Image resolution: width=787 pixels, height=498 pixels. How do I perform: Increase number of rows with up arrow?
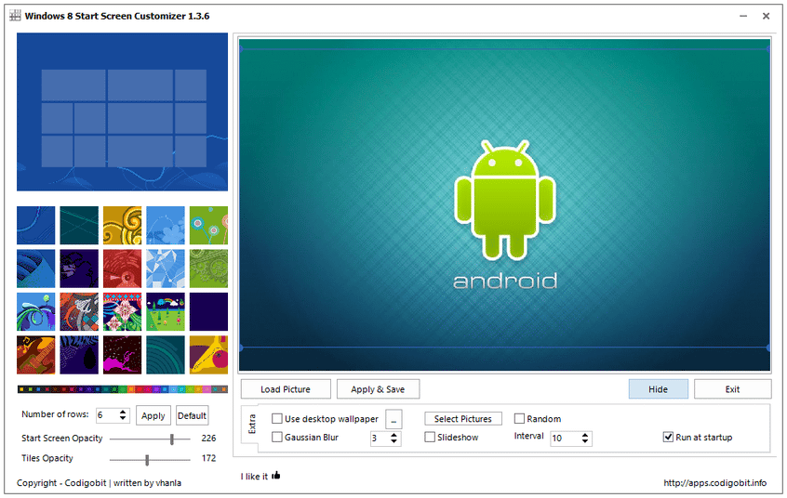point(123,412)
